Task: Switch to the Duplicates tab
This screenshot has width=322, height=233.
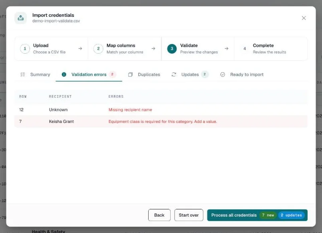Action: 144,74
